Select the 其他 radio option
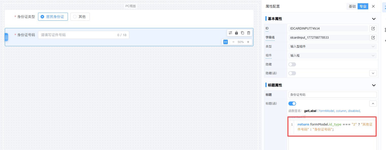 point(80,17)
